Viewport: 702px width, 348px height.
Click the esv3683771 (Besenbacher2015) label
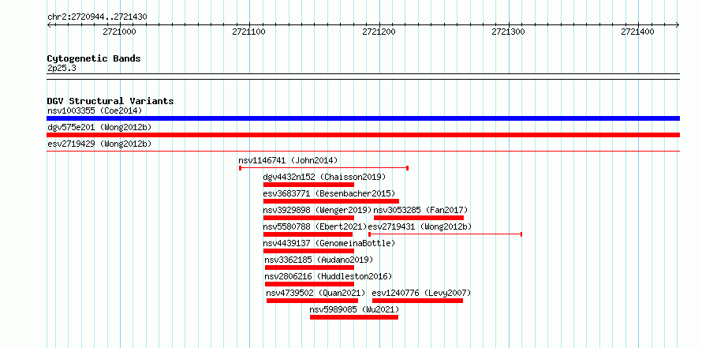(x=329, y=193)
